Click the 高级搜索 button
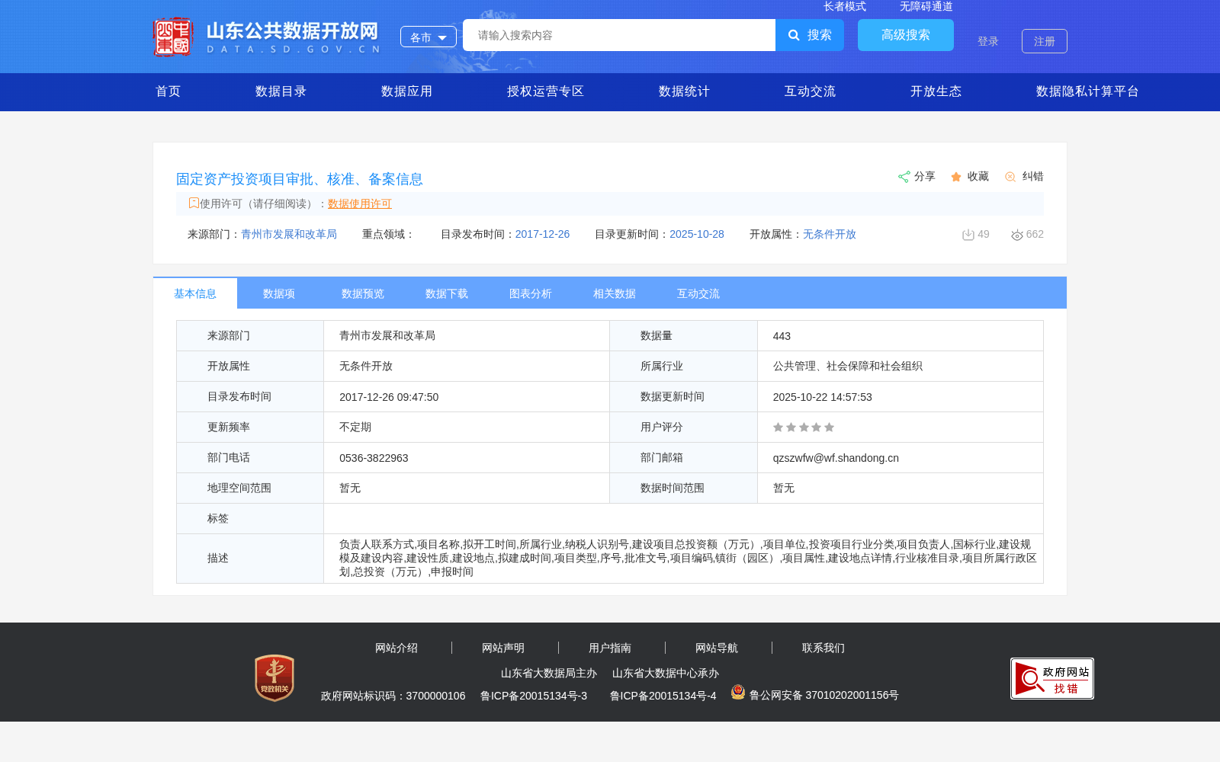1220x762 pixels. tap(906, 35)
